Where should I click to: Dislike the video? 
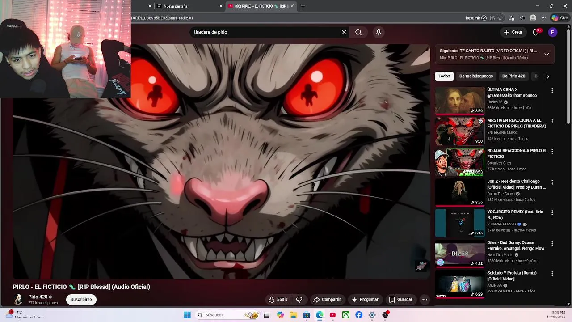pos(299,300)
